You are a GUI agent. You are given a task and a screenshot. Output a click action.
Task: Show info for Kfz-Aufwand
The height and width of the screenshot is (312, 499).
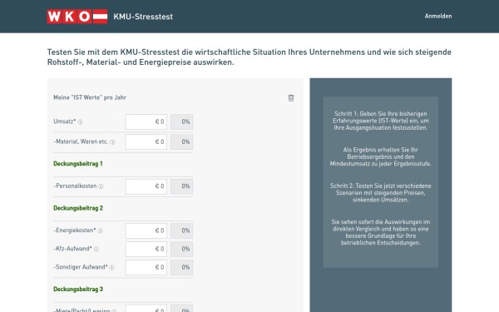point(96,250)
